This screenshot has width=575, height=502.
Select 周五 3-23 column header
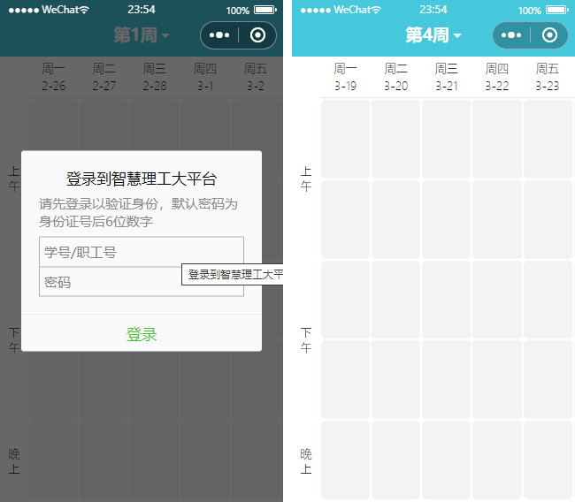[547, 77]
